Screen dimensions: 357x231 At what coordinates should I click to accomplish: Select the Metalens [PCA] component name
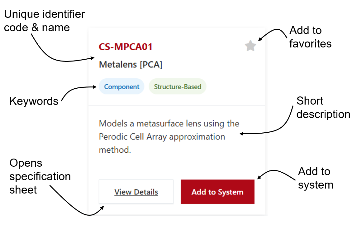pos(131,65)
